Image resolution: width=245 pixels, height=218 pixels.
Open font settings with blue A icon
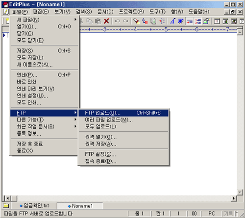point(172,21)
